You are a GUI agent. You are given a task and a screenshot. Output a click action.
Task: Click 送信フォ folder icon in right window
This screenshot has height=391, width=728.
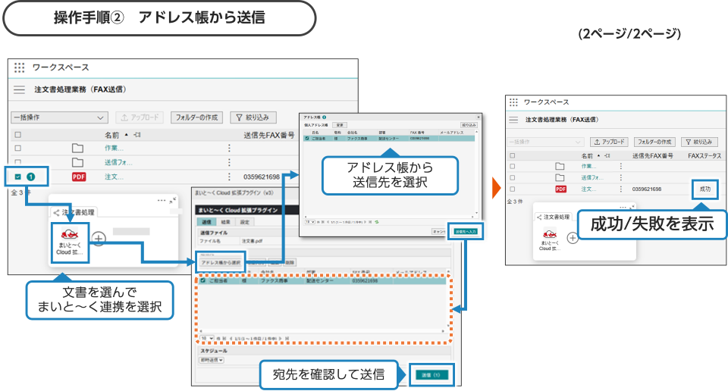560,177
